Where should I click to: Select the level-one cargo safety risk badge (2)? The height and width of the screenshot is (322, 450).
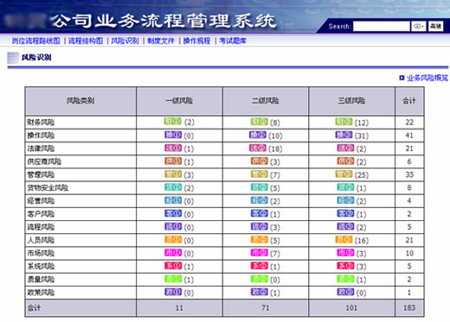pos(173,187)
